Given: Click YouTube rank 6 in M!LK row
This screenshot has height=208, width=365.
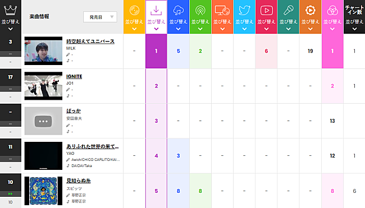Looking at the screenshot, I should tap(266, 51).
